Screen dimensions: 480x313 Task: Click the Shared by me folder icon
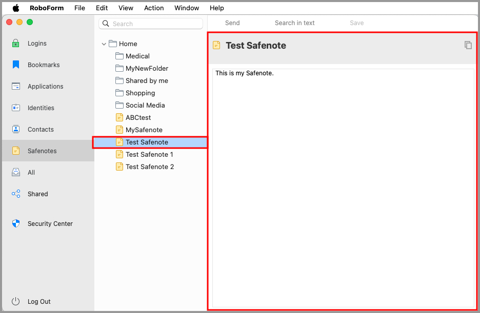coord(119,80)
